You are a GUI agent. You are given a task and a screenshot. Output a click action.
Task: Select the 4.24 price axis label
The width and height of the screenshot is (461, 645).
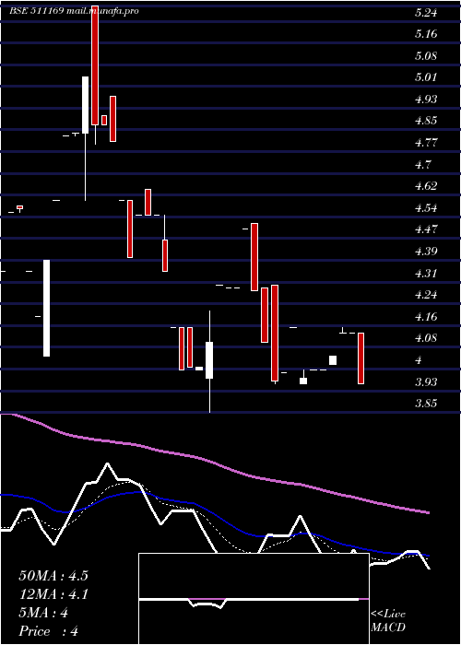point(426,295)
